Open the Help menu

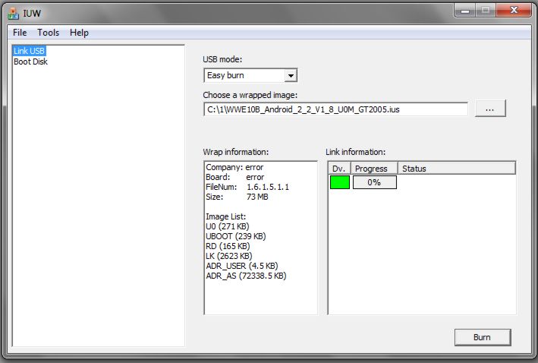79,33
